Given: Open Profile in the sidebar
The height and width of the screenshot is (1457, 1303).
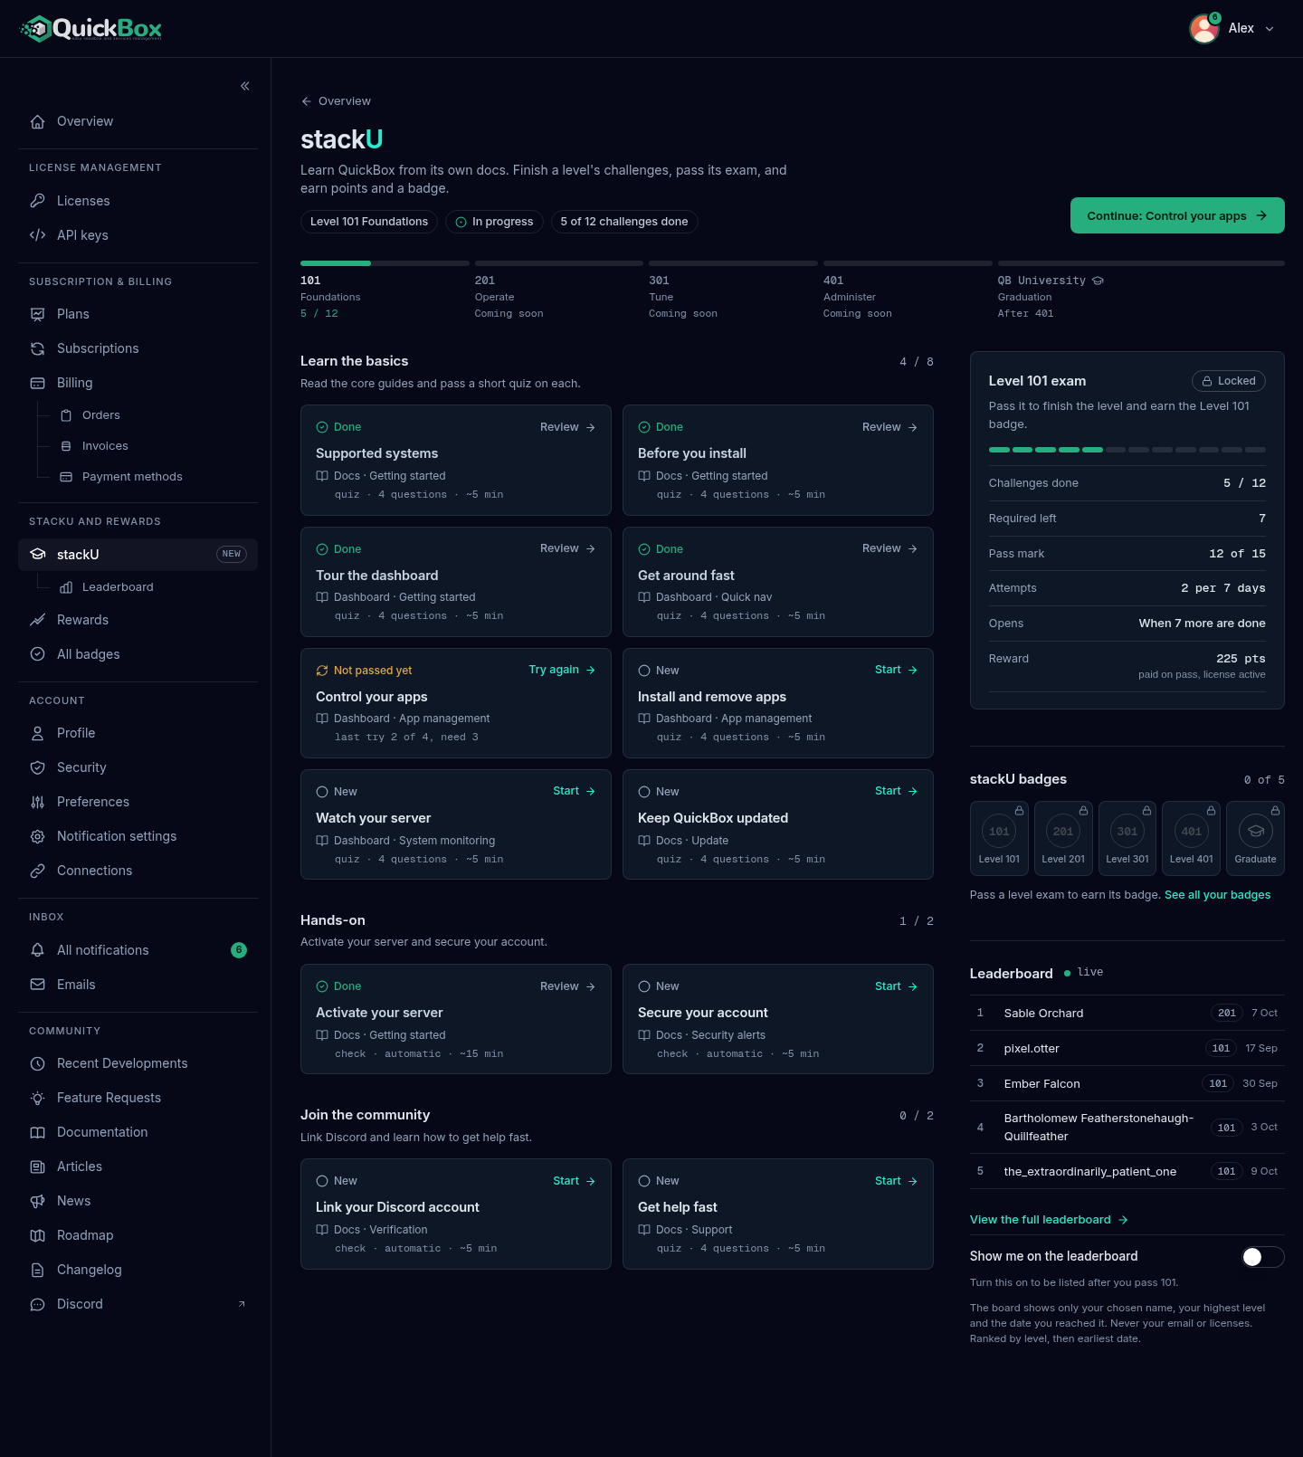Looking at the screenshot, I should pyautogui.click(x=138, y=733).
